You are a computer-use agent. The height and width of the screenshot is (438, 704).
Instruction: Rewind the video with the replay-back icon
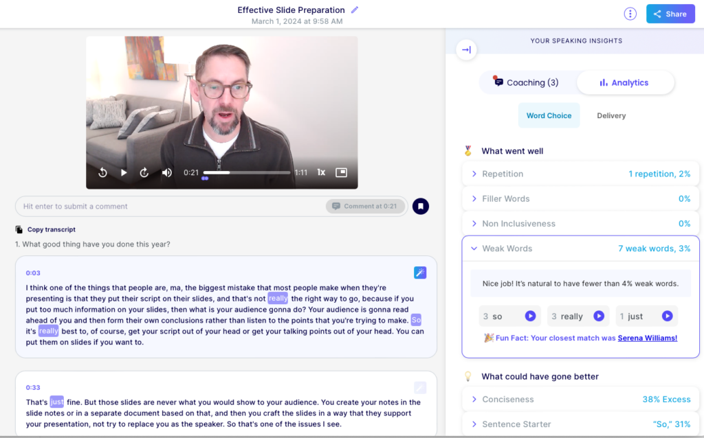(103, 172)
